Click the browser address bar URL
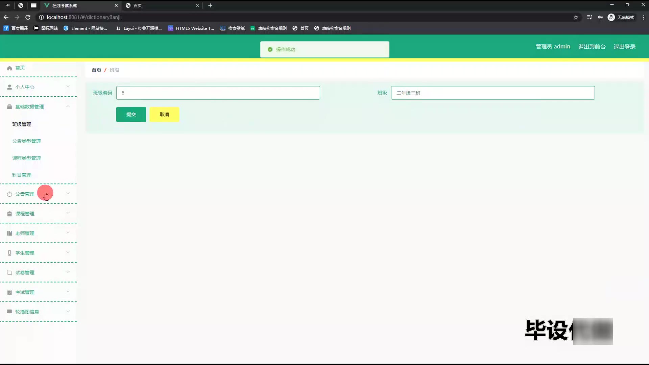 [x=83, y=17]
